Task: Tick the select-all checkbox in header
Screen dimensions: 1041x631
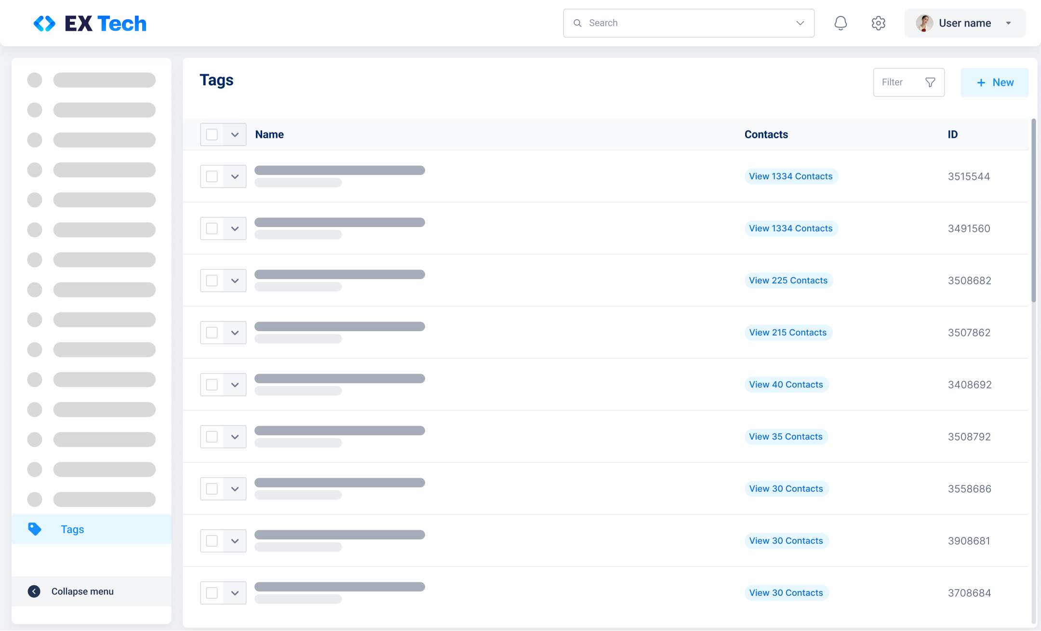Action: click(x=212, y=134)
